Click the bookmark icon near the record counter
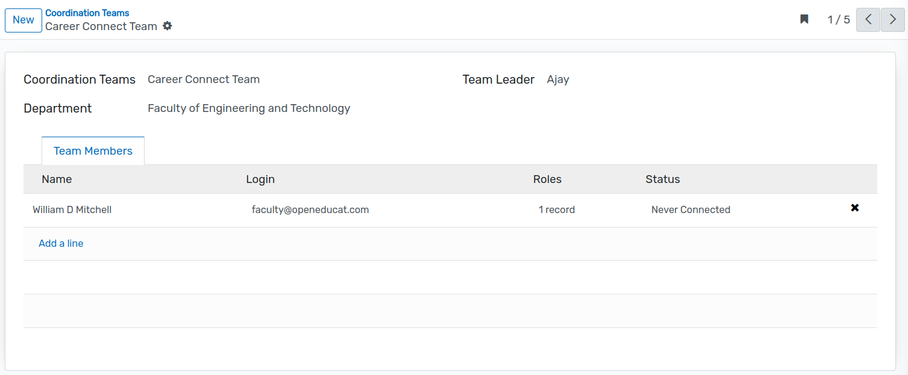The width and height of the screenshot is (908, 375). pos(804,19)
